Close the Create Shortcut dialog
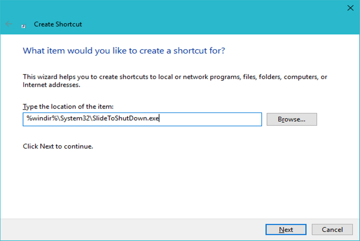 click(x=350, y=8)
